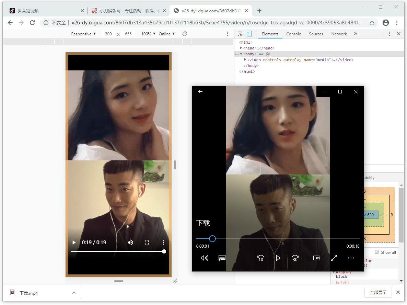This screenshot has width=407, height=305.
Task: Switch to the Network tab
Action: coord(339,34)
